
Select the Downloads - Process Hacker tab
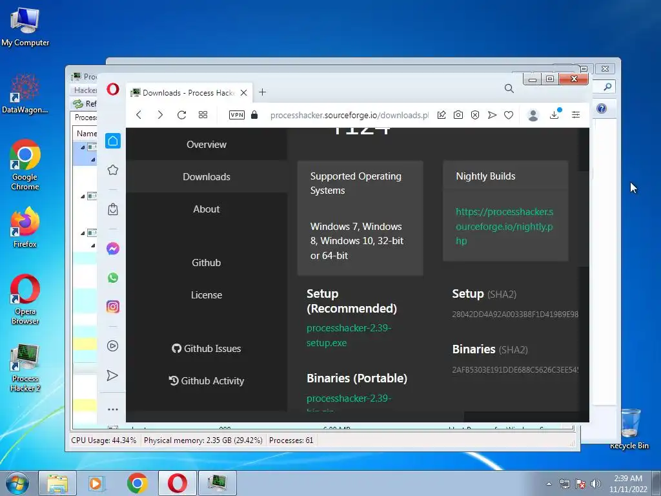[x=189, y=93]
